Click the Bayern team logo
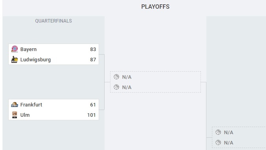266x150 pixels. click(15, 49)
